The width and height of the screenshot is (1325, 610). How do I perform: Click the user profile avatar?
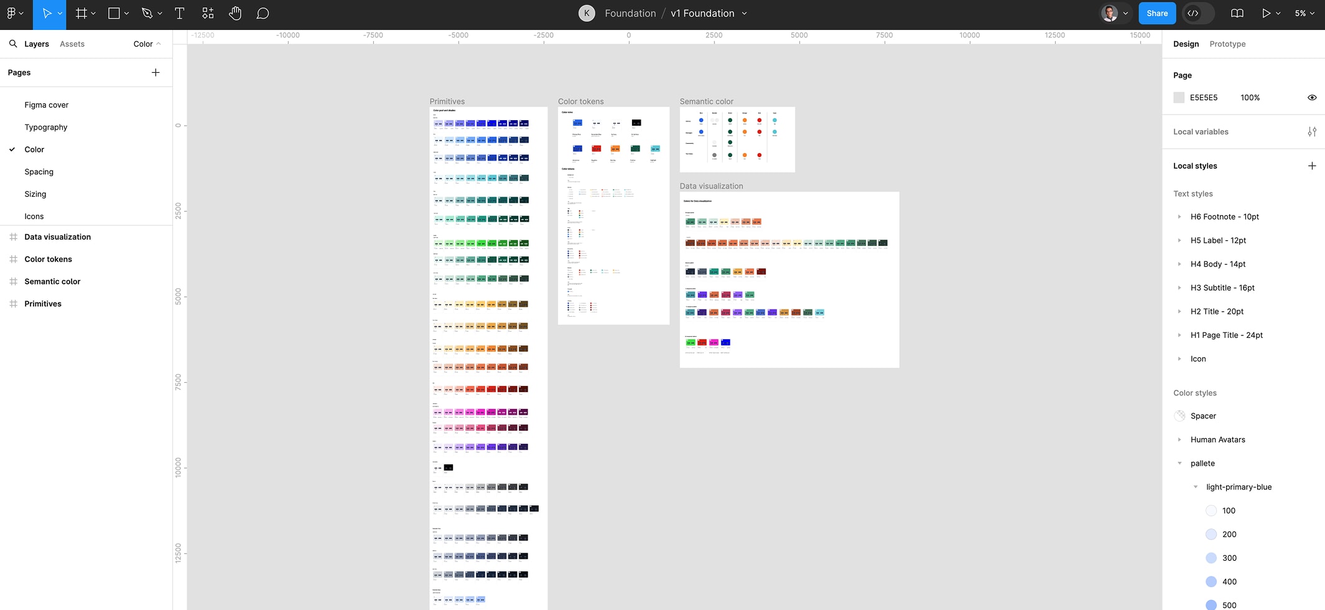[1110, 13]
